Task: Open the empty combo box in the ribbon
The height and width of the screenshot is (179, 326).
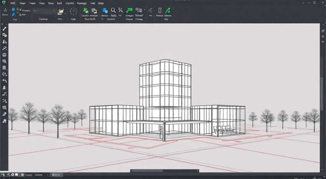Action: point(44,11)
